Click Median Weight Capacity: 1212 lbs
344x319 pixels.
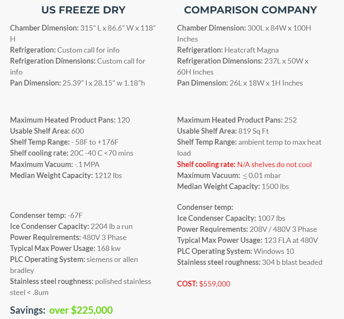click(66, 176)
